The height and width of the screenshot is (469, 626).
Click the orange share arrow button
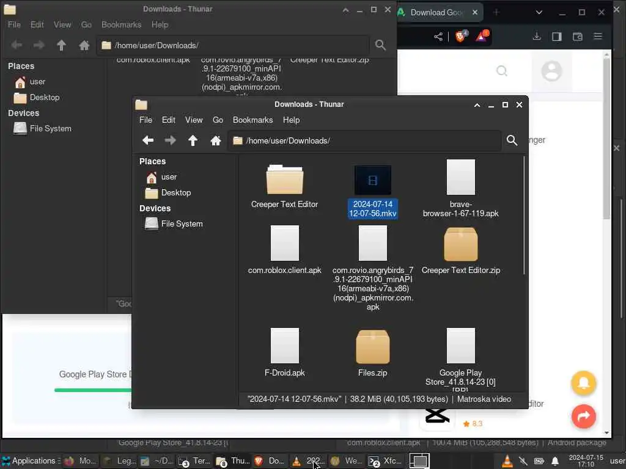pyautogui.click(x=583, y=416)
